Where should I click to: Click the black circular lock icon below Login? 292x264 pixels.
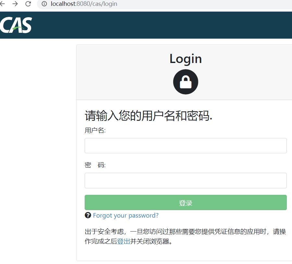[x=185, y=82]
